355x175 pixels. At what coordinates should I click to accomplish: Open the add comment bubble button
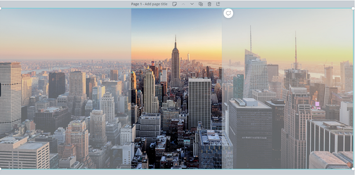tap(228, 13)
